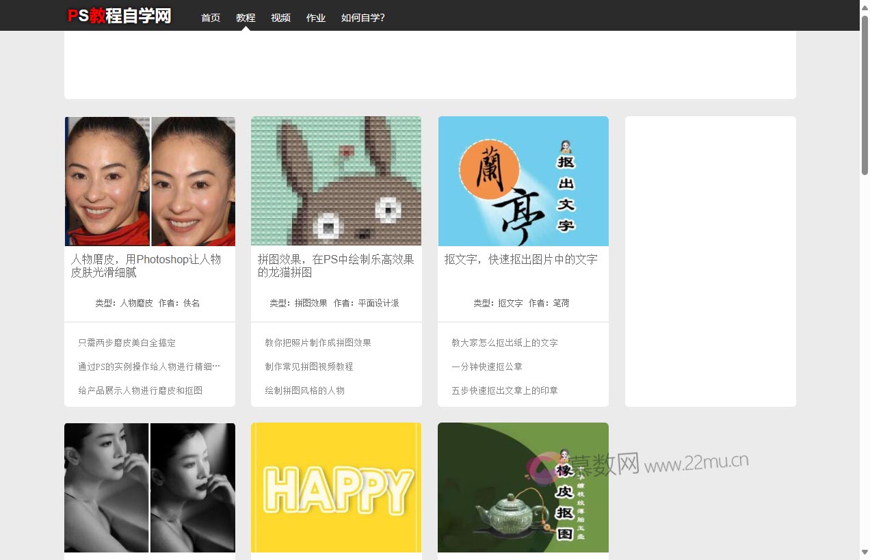Open 制作常见拼图视频教程 tutorial
Viewport: 870px width, 560px height.
click(x=308, y=366)
